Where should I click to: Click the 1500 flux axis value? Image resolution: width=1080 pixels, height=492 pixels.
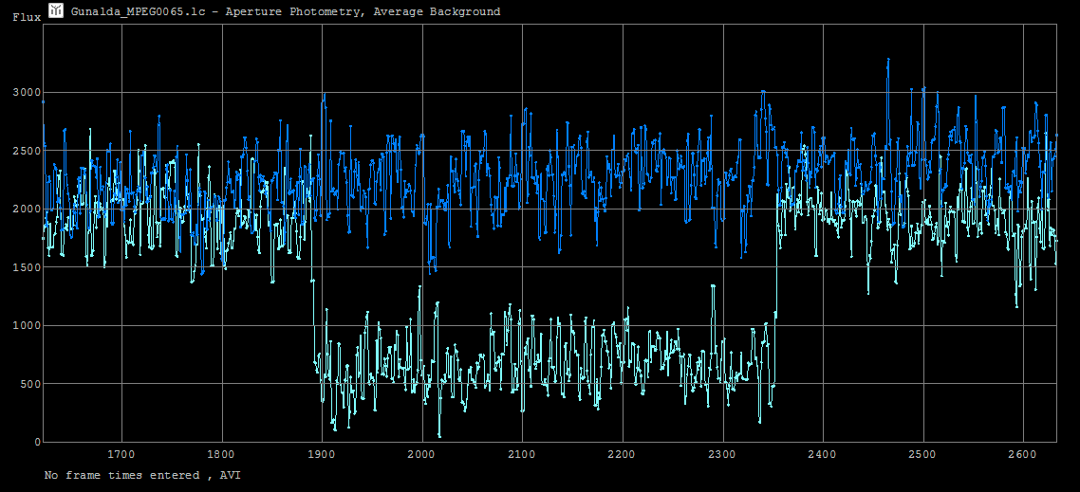pyautogui.click(x=27, y=267)
